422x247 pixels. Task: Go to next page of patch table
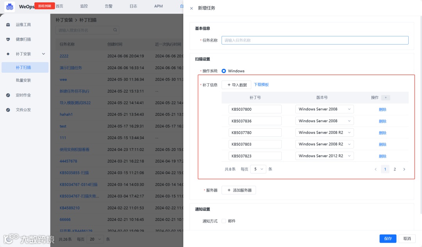point(404,169)
